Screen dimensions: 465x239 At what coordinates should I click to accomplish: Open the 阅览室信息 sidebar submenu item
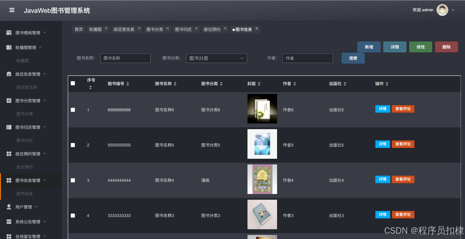pyautogui.click(x=27, y=87)
